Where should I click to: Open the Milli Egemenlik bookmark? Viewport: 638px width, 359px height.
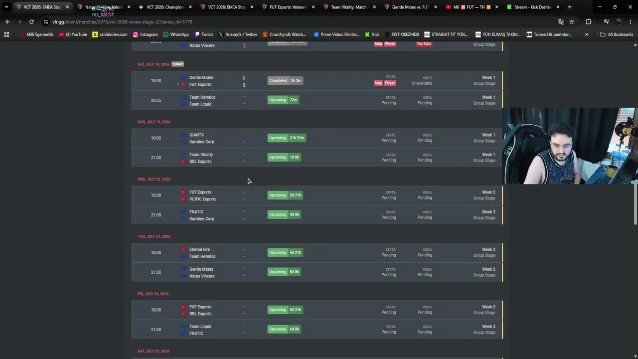(36, 34)
